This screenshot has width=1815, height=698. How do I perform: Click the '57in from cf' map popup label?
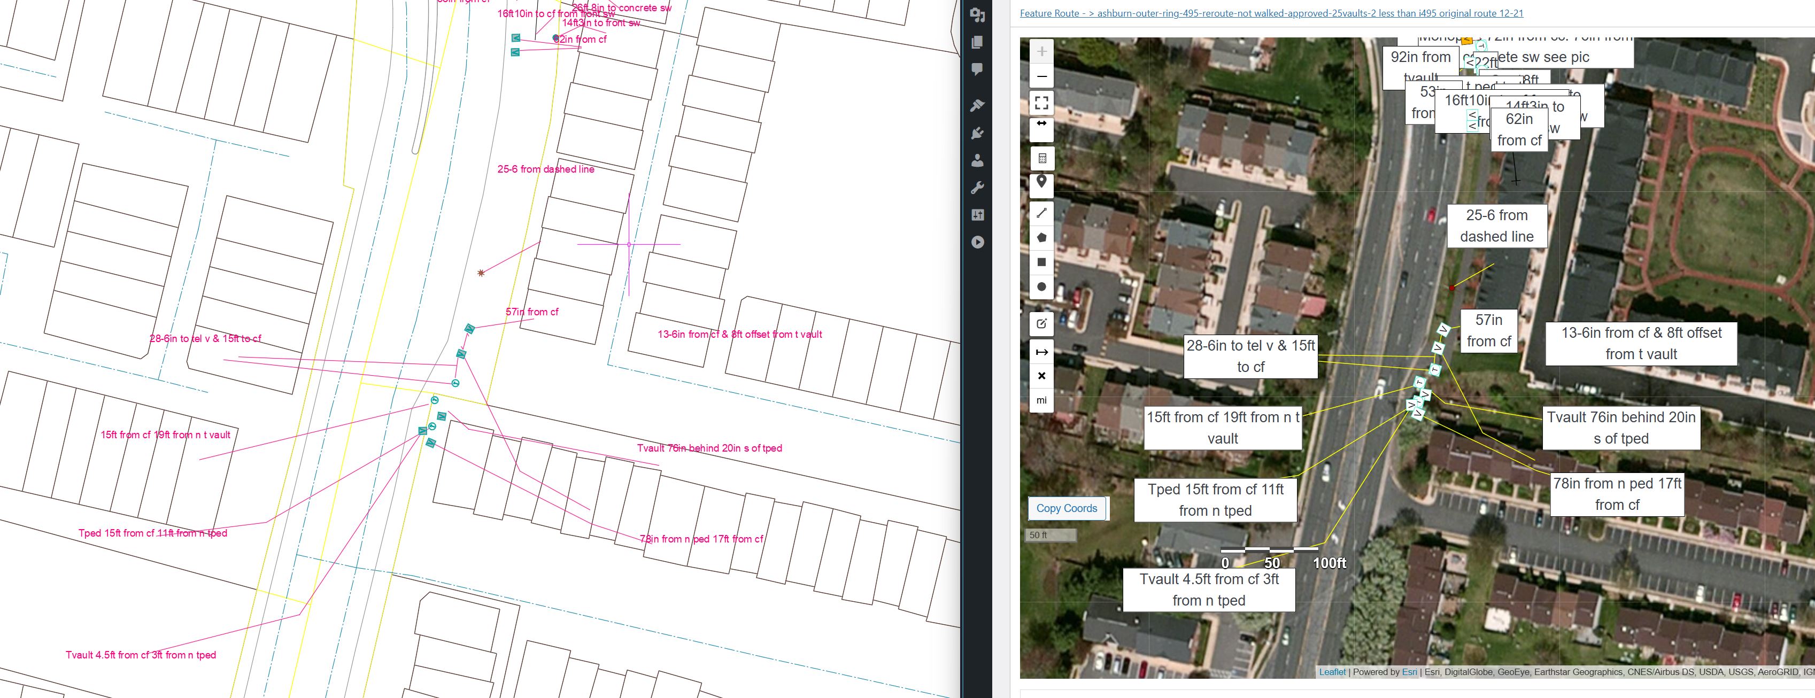[x=1489, y=330]
